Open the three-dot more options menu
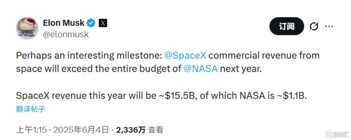Viewport: 351px width, 140px height. (329, 26)
